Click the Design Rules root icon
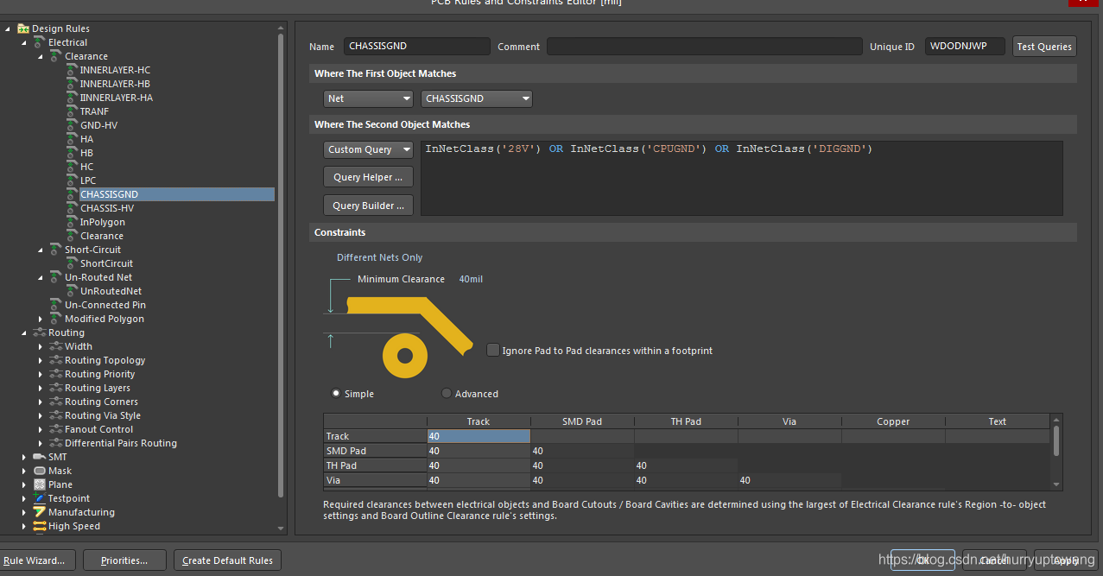Image resolution: width=1103 pixels, height=576 pixels. (x=23, y=28)
